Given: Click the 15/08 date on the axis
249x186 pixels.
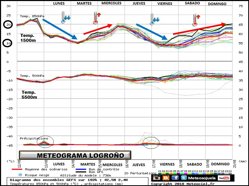Looking at the screenshot, I should [100, 164].
